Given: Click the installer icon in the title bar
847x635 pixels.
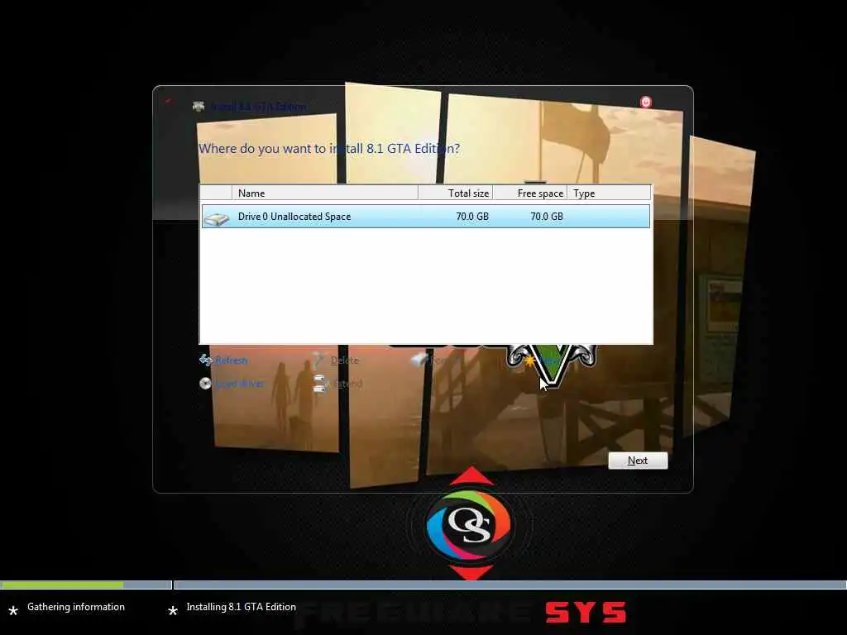Looking at the screenshot, I should click(x=199, y=107).
